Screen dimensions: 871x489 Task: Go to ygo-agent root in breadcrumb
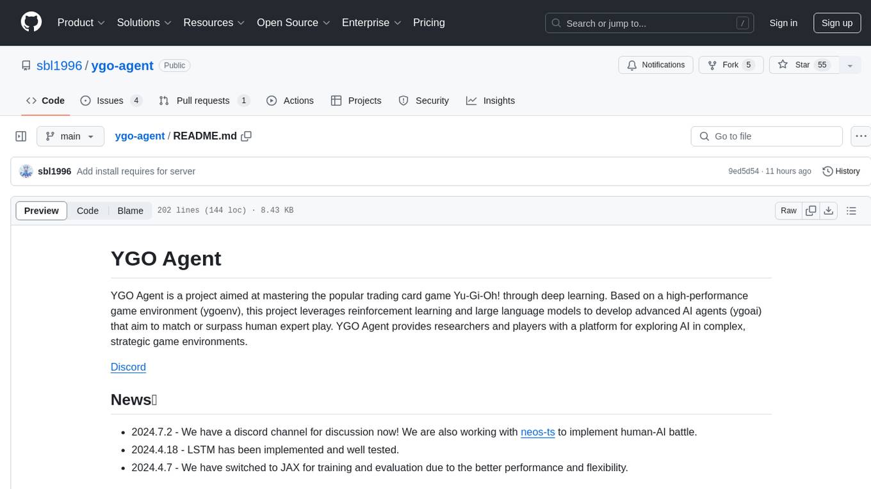pyautogui.click(x=140, y=136)
